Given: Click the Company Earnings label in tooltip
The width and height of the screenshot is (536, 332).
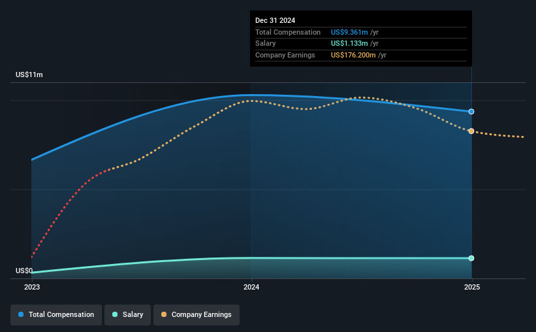Looking at the screenshot, I should click(285, 55).
